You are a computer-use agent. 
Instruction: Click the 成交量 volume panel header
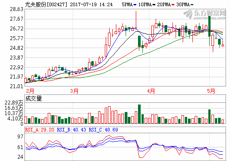34,99
